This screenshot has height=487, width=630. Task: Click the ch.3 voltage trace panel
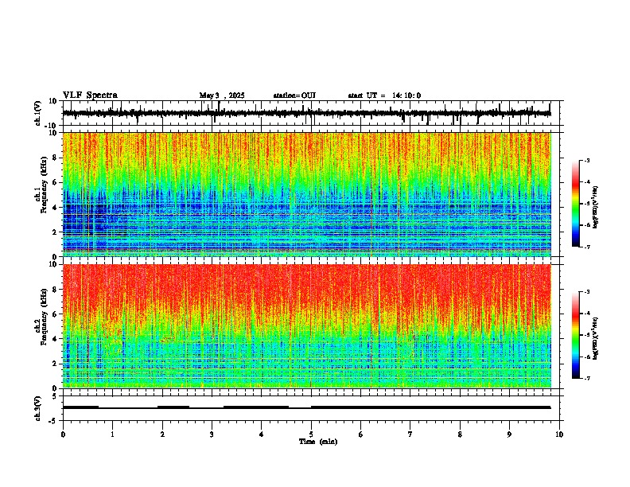311,408
